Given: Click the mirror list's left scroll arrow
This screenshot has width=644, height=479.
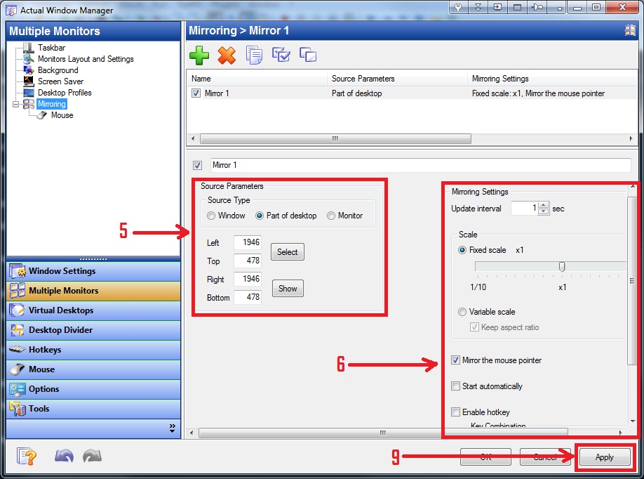Looking at the screenshot, I should coord(193,138).
